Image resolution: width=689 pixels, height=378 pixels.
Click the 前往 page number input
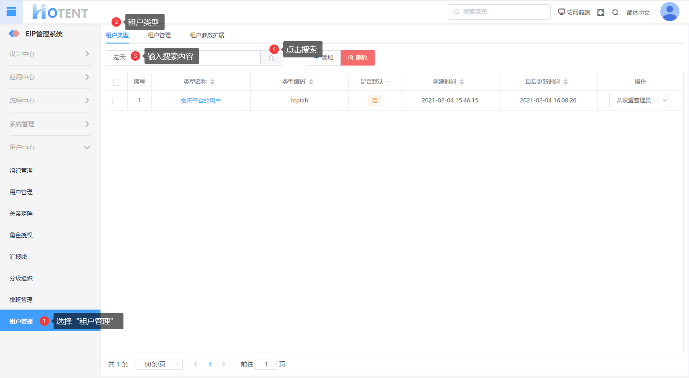(266, 364)
